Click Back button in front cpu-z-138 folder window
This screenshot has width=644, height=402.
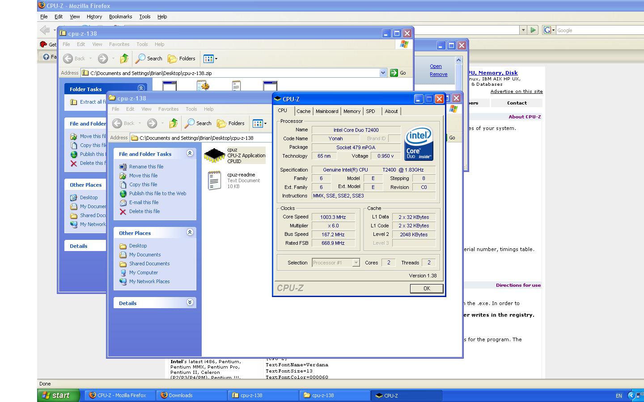[x=124, y=123]
